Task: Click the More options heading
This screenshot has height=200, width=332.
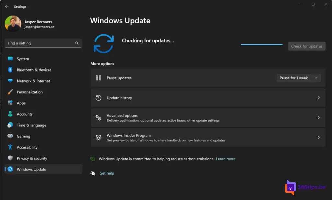Action: [102, 64]
